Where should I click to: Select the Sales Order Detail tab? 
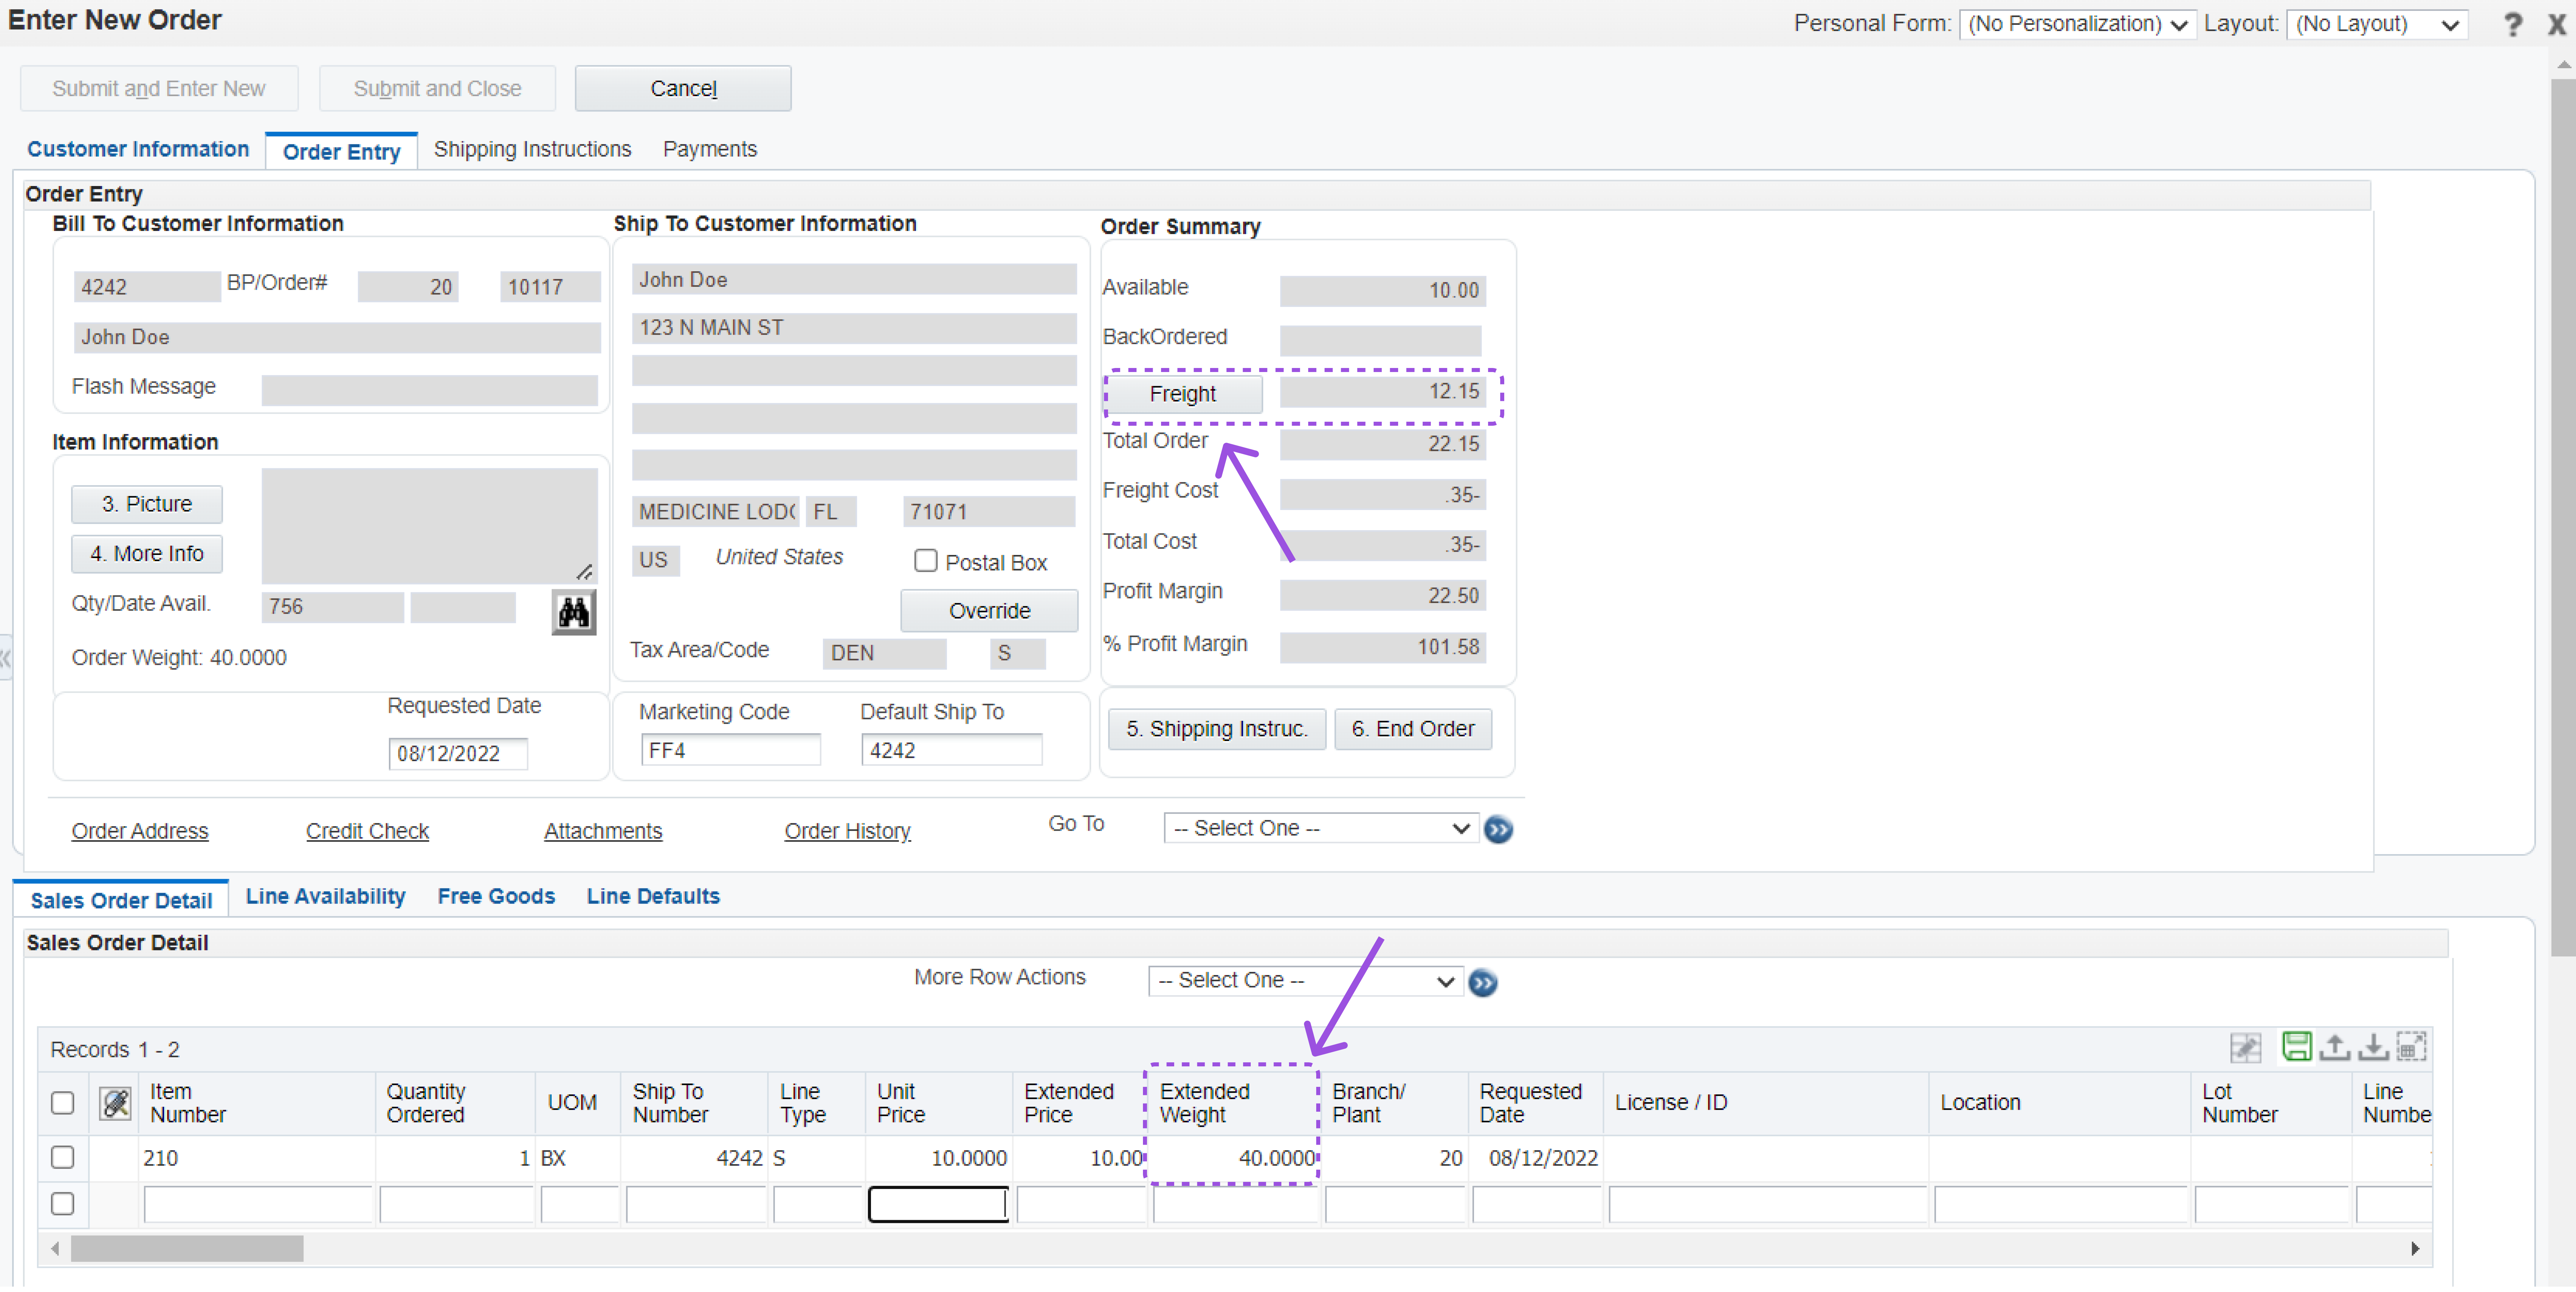click(x=121, y=900)
